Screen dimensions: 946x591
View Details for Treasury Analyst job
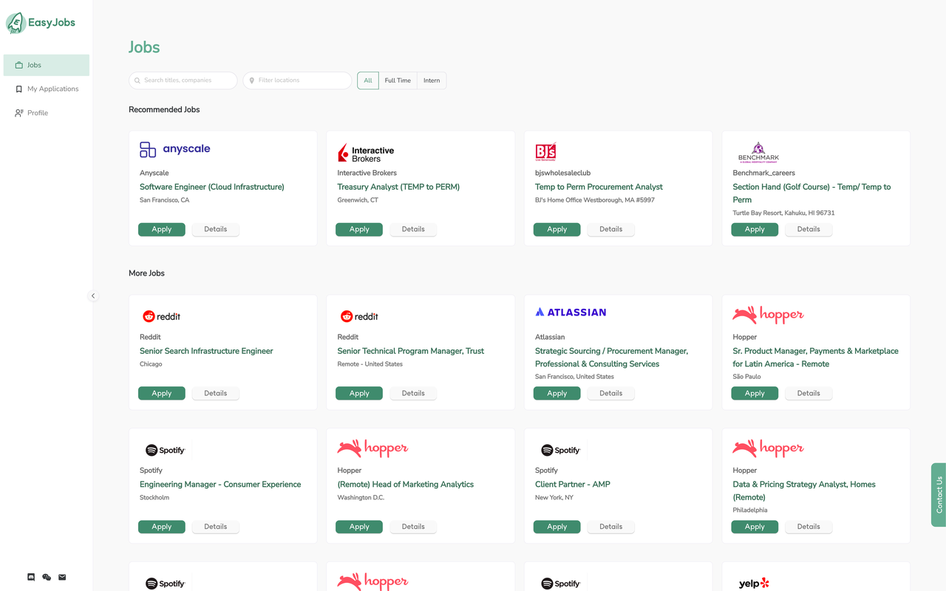[413, 230]
